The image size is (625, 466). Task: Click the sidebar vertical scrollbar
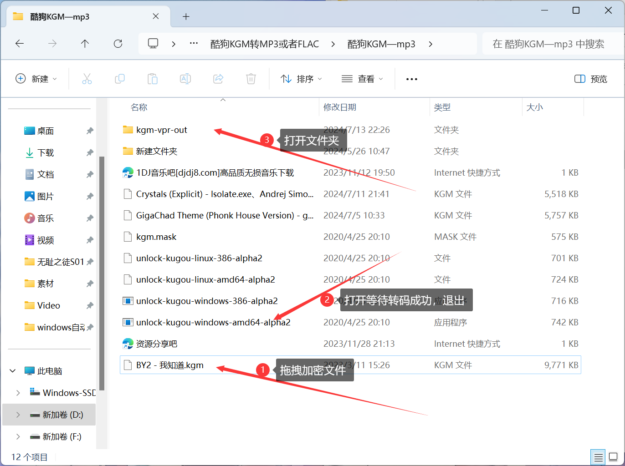click(x=102, y=273)
